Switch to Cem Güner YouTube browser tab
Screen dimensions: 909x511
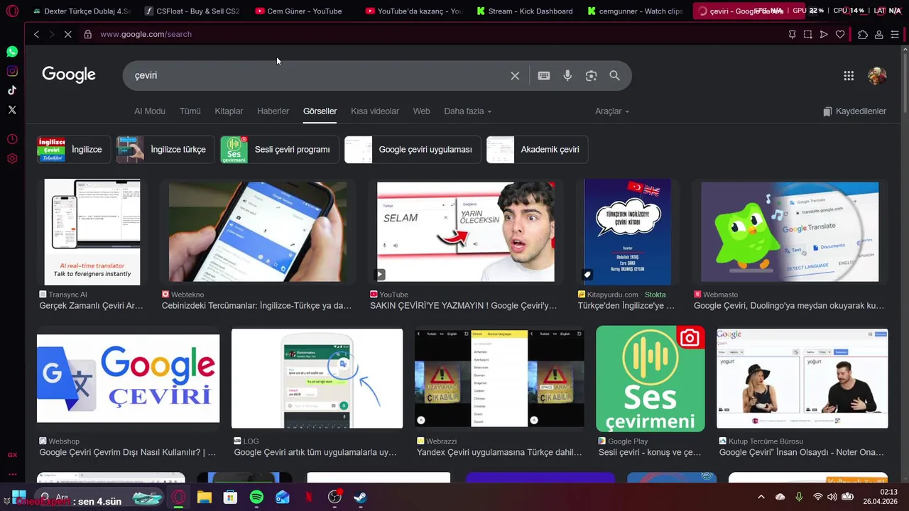(x=303, y=11)
